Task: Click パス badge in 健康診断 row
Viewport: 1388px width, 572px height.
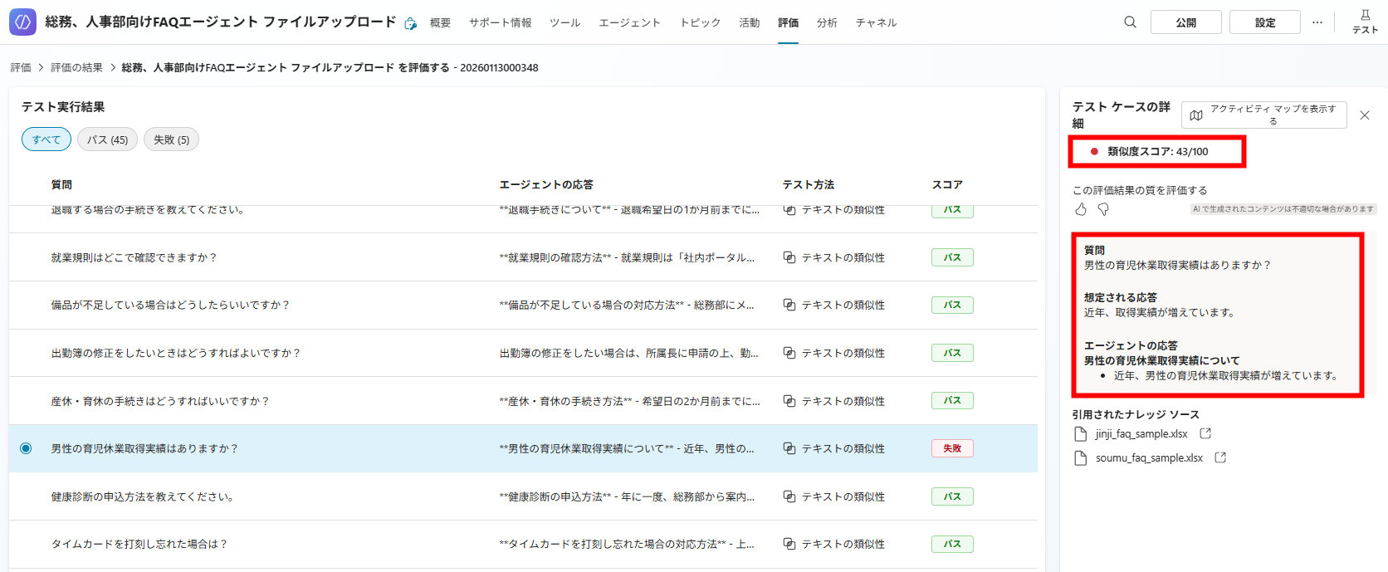Action: point(952,496)
